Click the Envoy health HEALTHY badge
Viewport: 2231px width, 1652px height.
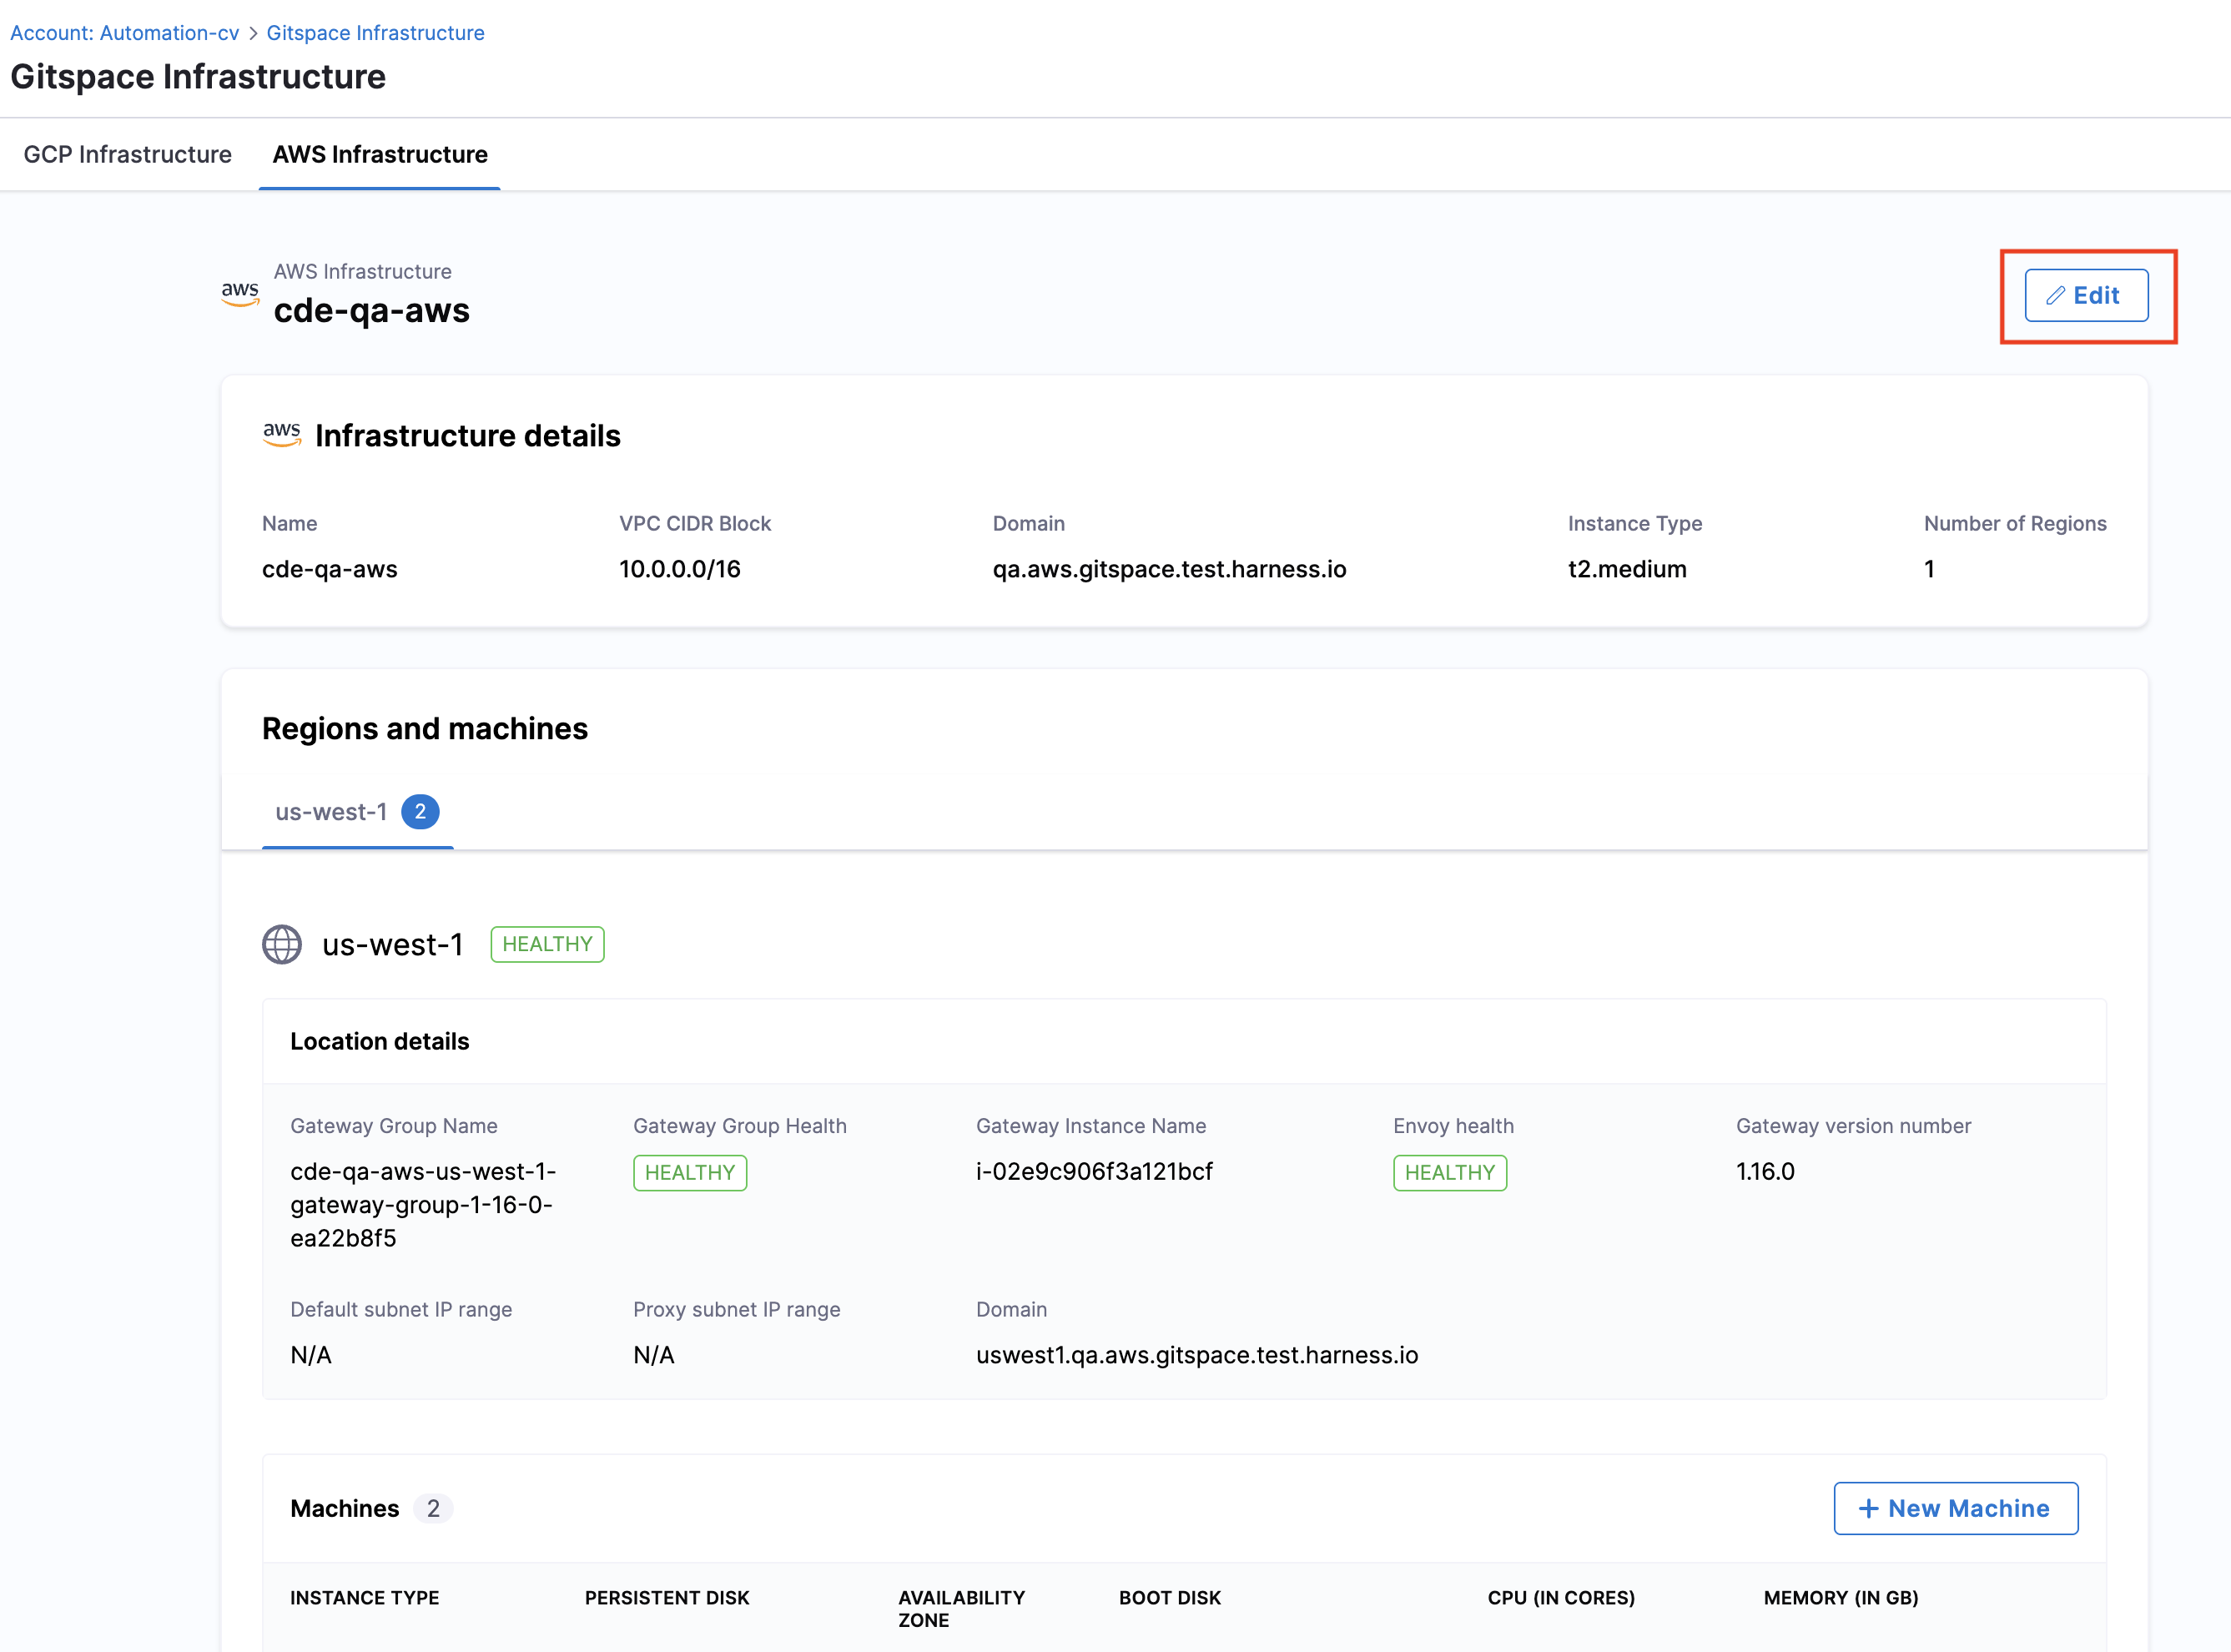(x=1449, y=1172)
